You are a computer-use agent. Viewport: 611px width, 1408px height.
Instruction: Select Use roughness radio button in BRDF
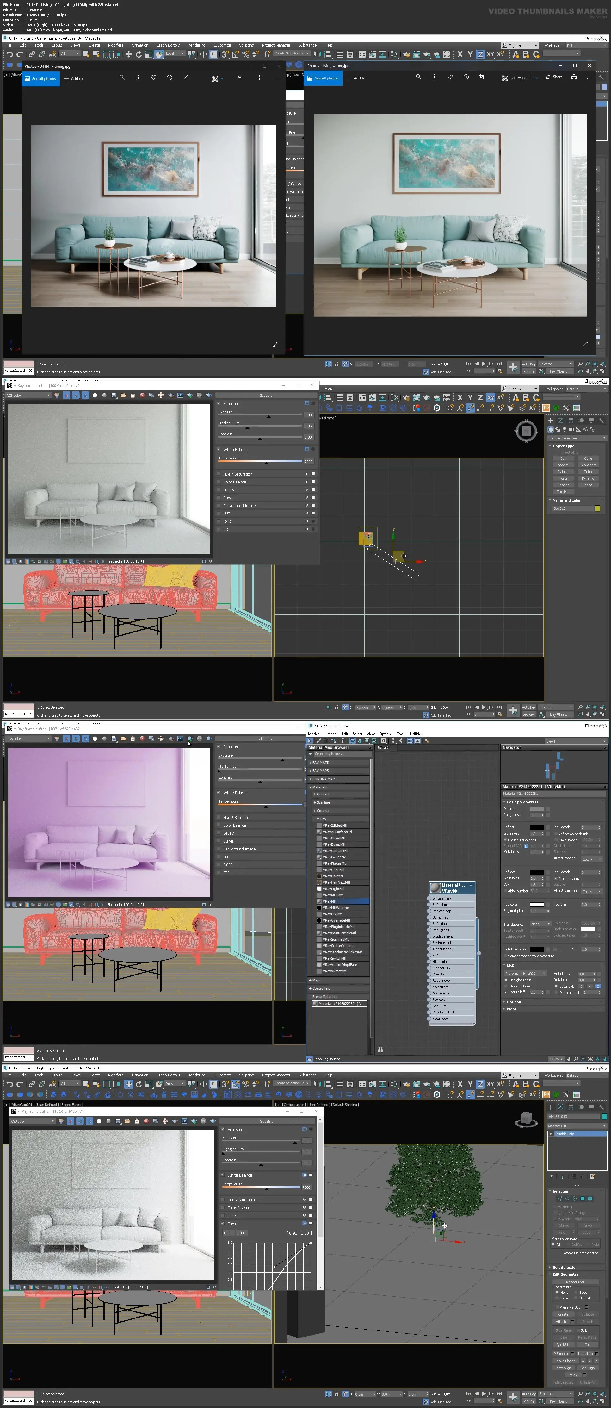(x=505, y=986)
